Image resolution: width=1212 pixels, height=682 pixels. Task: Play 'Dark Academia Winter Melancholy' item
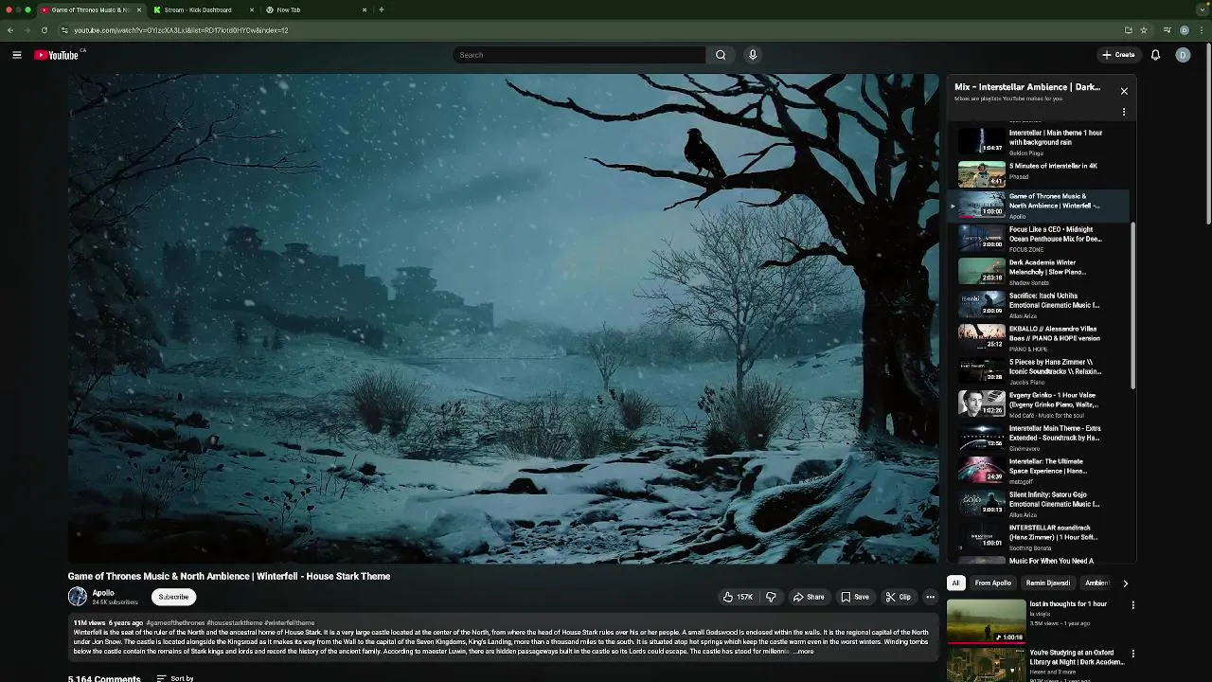(x=1040, y=272)
